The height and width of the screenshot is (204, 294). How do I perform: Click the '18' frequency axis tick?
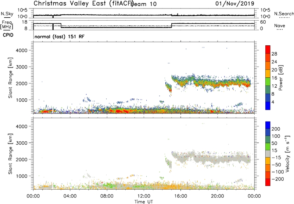pos(25,22)
